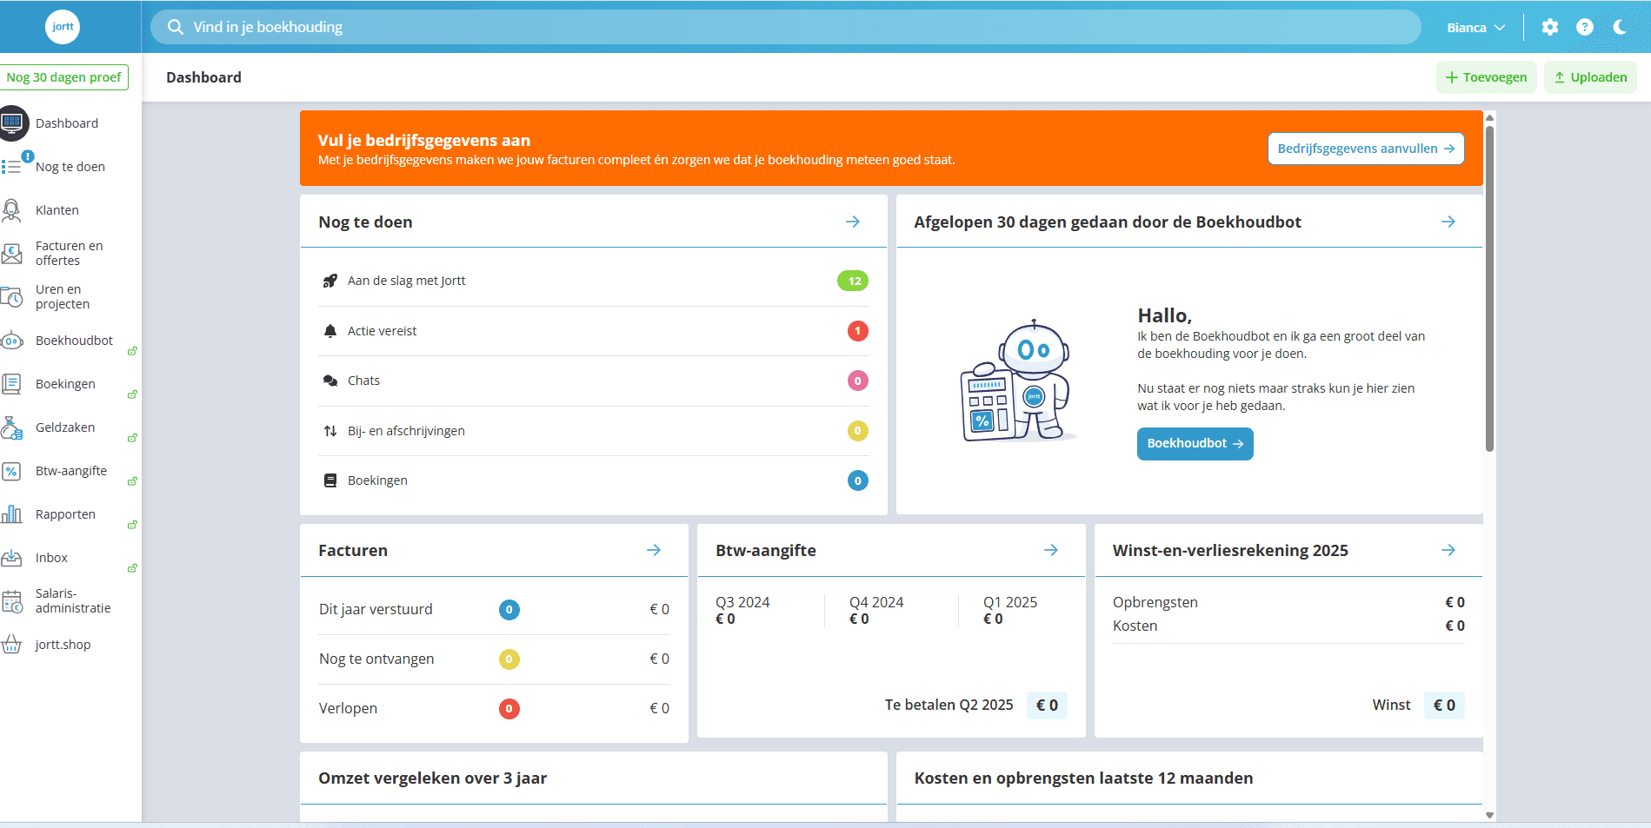Screen dimensions: 1651x828
Task: Click the blue Boekhoudbot button
Action: click(1195, 444)
